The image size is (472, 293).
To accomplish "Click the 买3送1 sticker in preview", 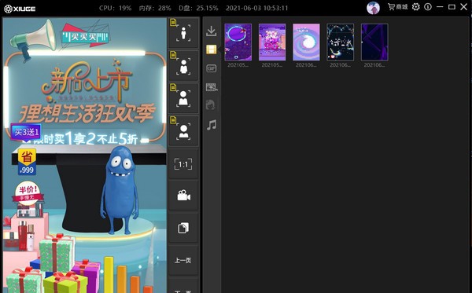I will tap(26, 132).
